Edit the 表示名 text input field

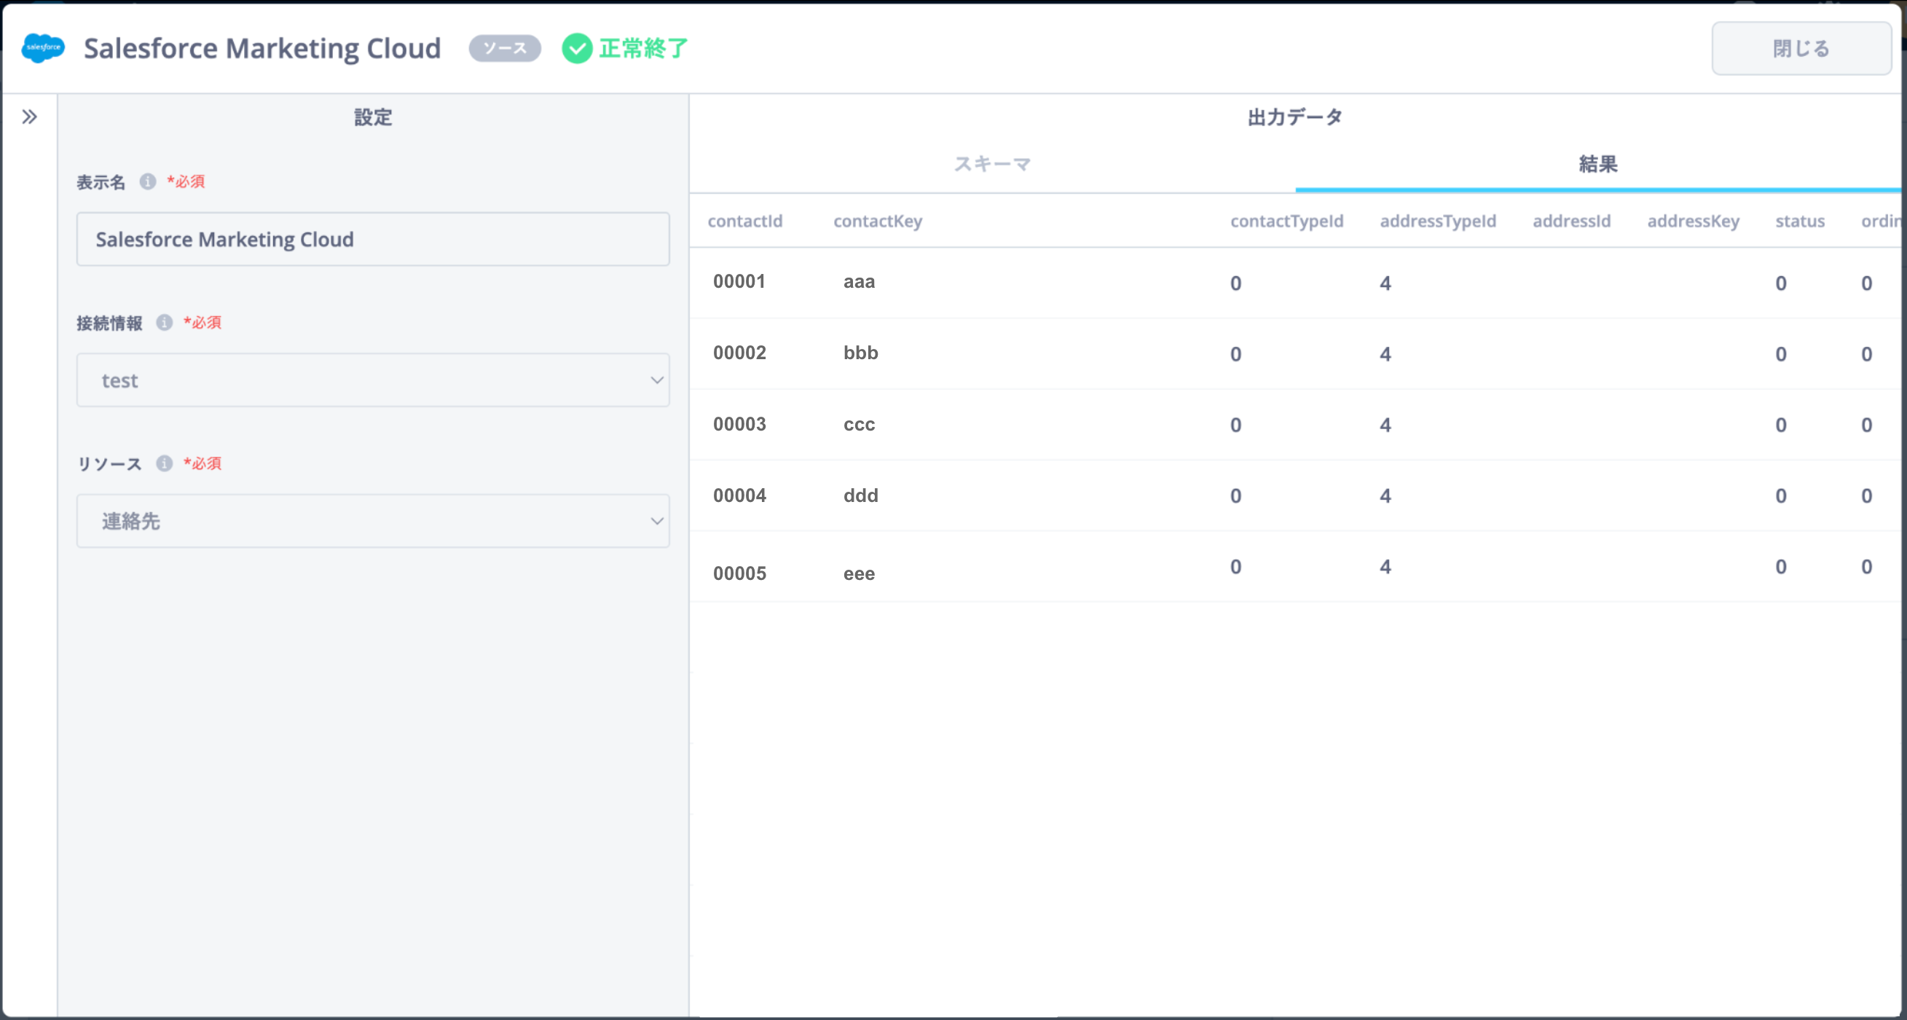(373, 240)
